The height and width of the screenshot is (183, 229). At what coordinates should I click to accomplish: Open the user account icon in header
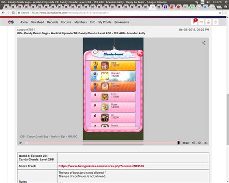click(208, 22)
